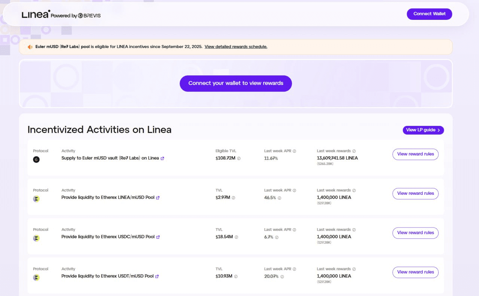The width and height of the screenshot is (479, 296).
Task: Click Etherex protocol icon in USDT/mUSD row
Action: pyautogui.click(x=36, y=278)
